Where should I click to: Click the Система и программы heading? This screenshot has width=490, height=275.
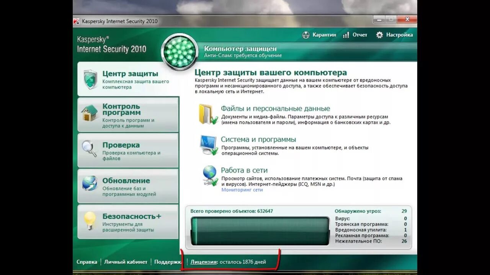coord(258,139)
